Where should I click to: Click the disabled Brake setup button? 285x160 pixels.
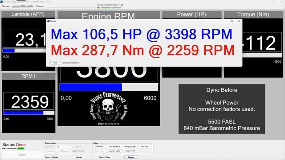(99, 151)
